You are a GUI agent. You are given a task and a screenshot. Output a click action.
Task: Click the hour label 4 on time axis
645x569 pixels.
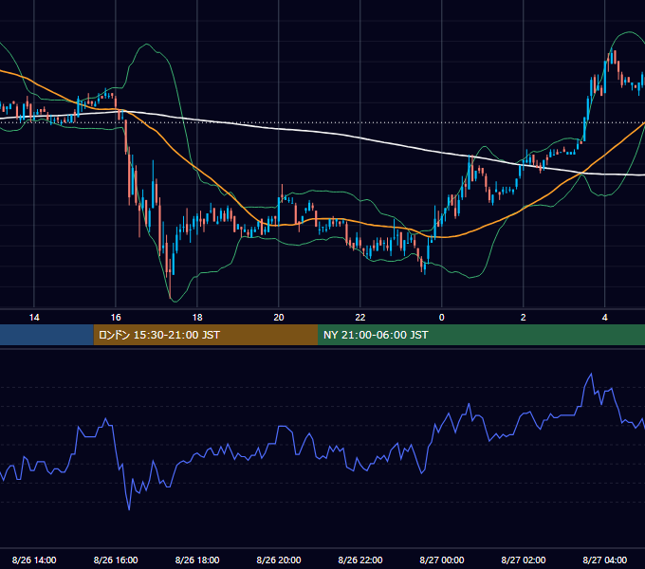click(604, 318)
